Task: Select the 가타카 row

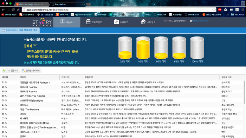Action: click(x=122, y=114)
